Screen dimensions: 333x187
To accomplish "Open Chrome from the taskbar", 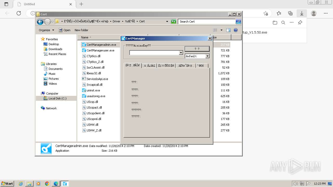I will [x=47, y=184].
